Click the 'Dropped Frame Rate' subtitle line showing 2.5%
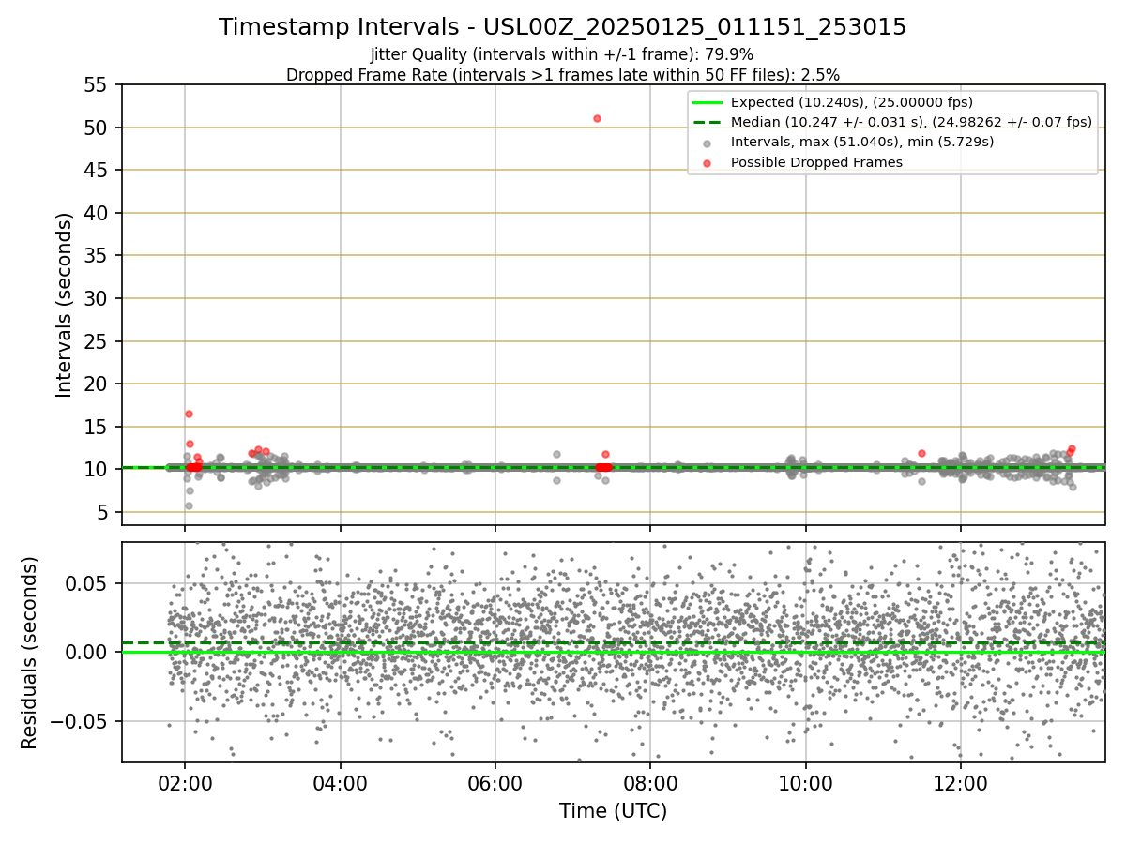 coord(563,74)
